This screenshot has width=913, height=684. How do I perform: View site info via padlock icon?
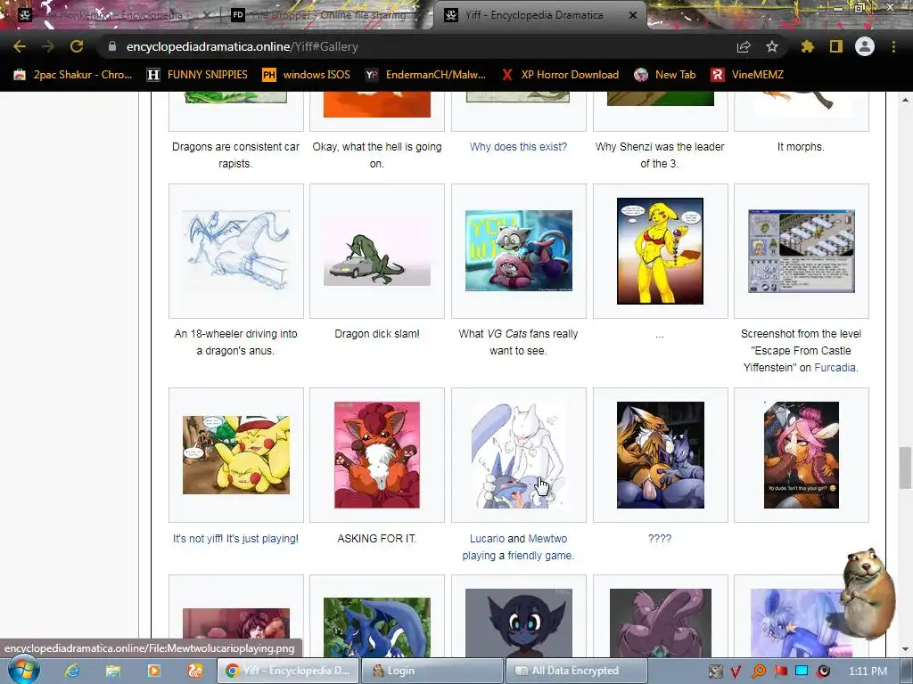112,46
